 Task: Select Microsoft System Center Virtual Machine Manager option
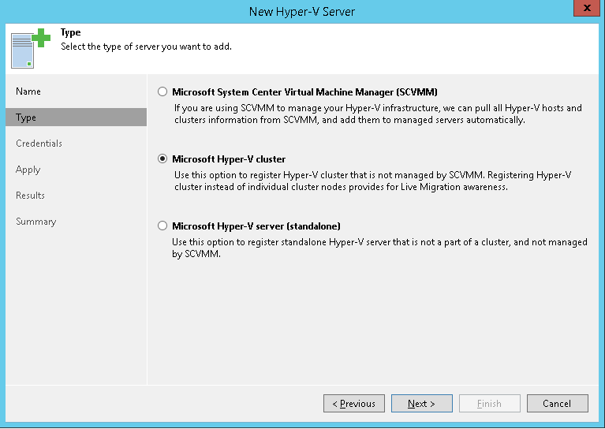tap(162, 91)
